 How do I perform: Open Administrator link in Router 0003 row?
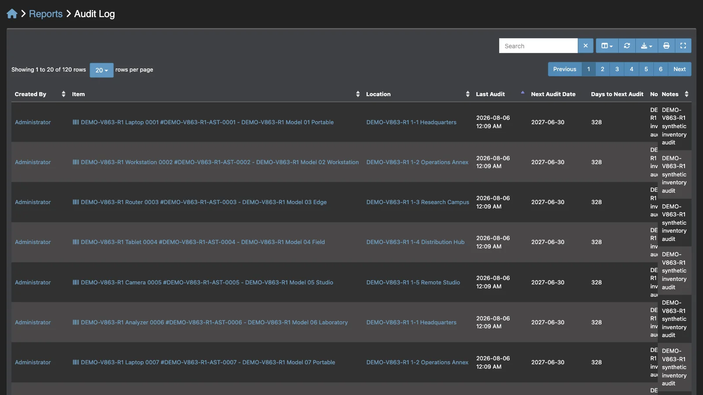point(33,202)
